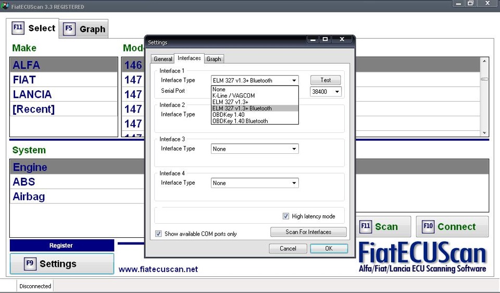Cancel the Settings dialog

click(x=288, y=248)
